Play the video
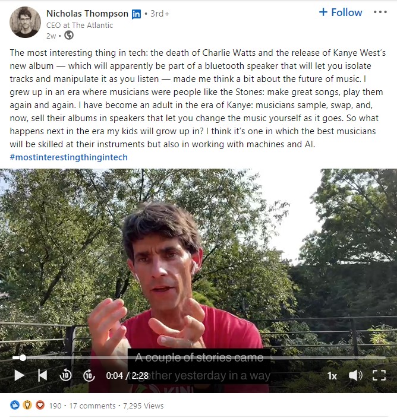 click(19, 375)
